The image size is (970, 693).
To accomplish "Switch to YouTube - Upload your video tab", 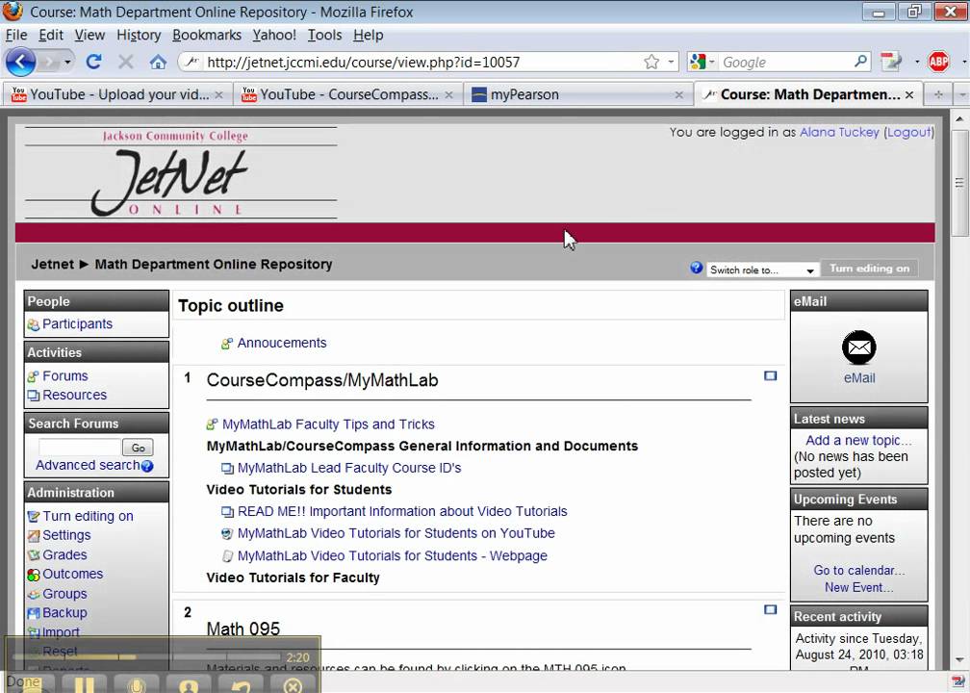I will pos(118,94).
